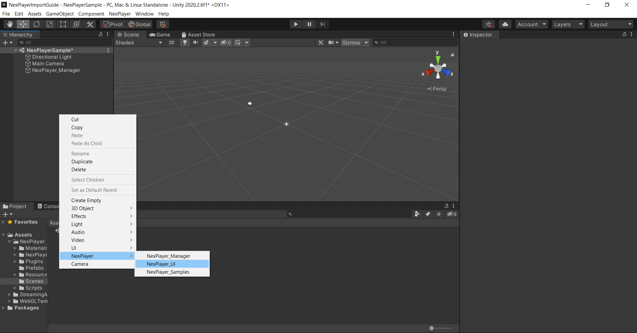Toggle Hierarchy panel lock icon
This screenshot has width=637, height=333.
point(101,34)
